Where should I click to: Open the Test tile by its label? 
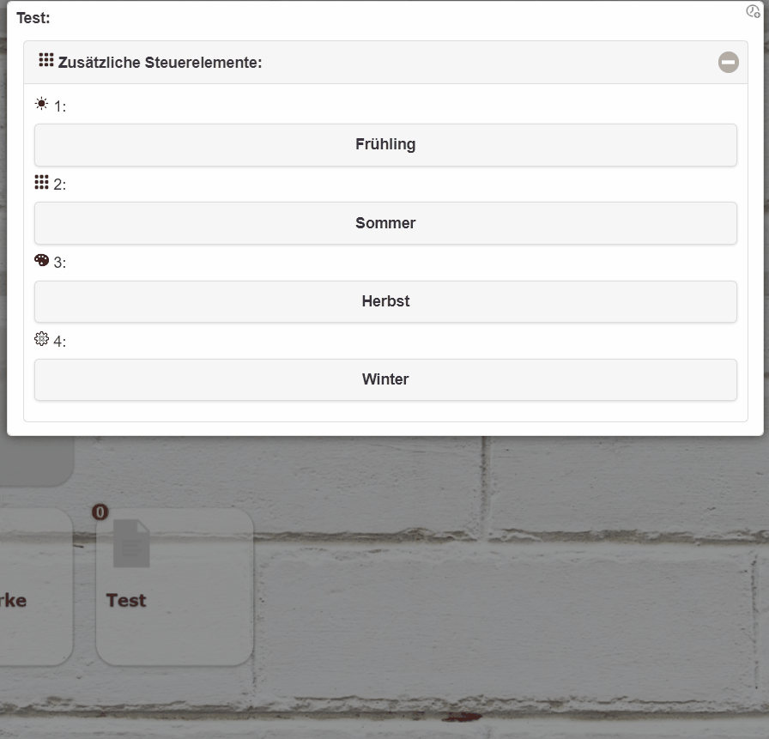pos(126,600)
